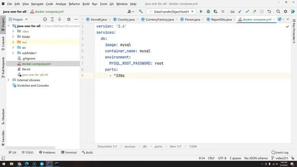Locate opened file in Project tree

(45, 19)
